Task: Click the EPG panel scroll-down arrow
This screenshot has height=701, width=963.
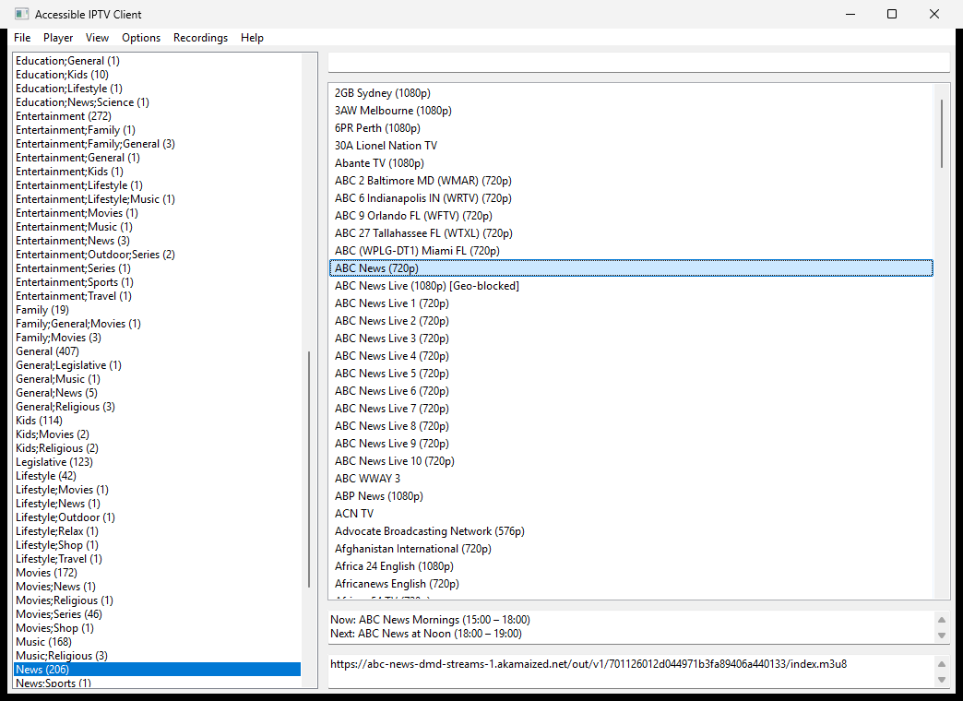Action: coord(941,636)
